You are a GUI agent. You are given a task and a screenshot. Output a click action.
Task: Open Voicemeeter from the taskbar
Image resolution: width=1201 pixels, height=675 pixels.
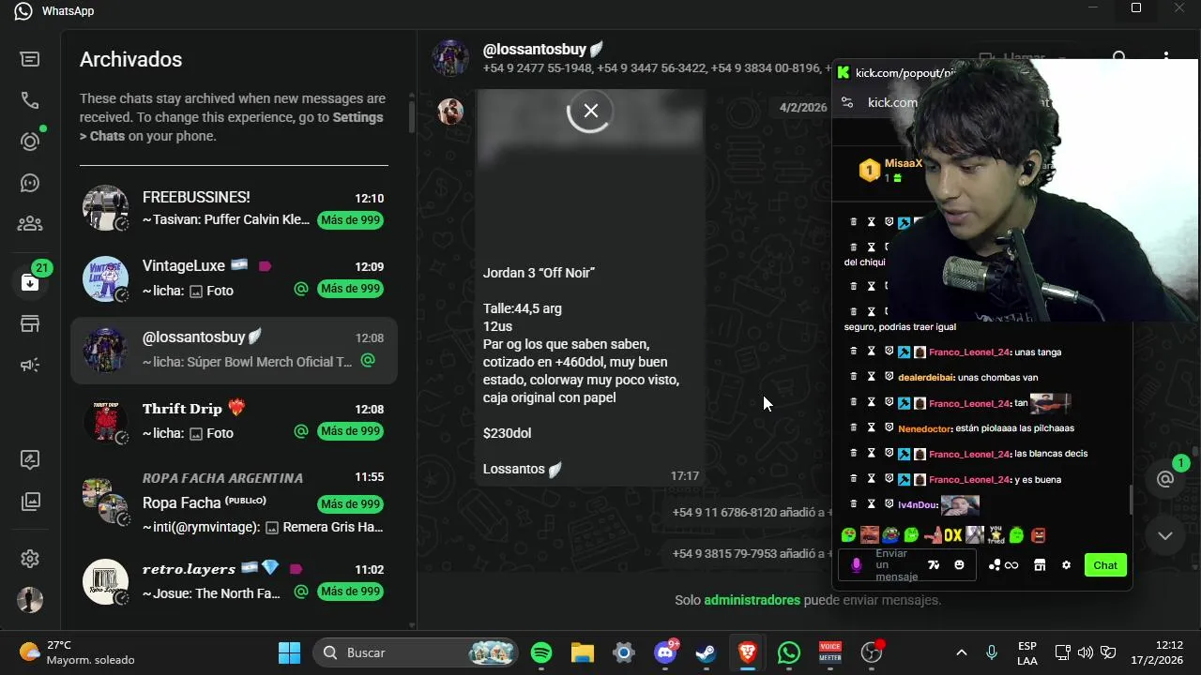(830, 652)
